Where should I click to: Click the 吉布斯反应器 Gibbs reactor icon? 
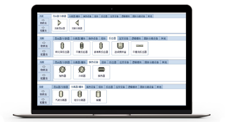(101, 48)
